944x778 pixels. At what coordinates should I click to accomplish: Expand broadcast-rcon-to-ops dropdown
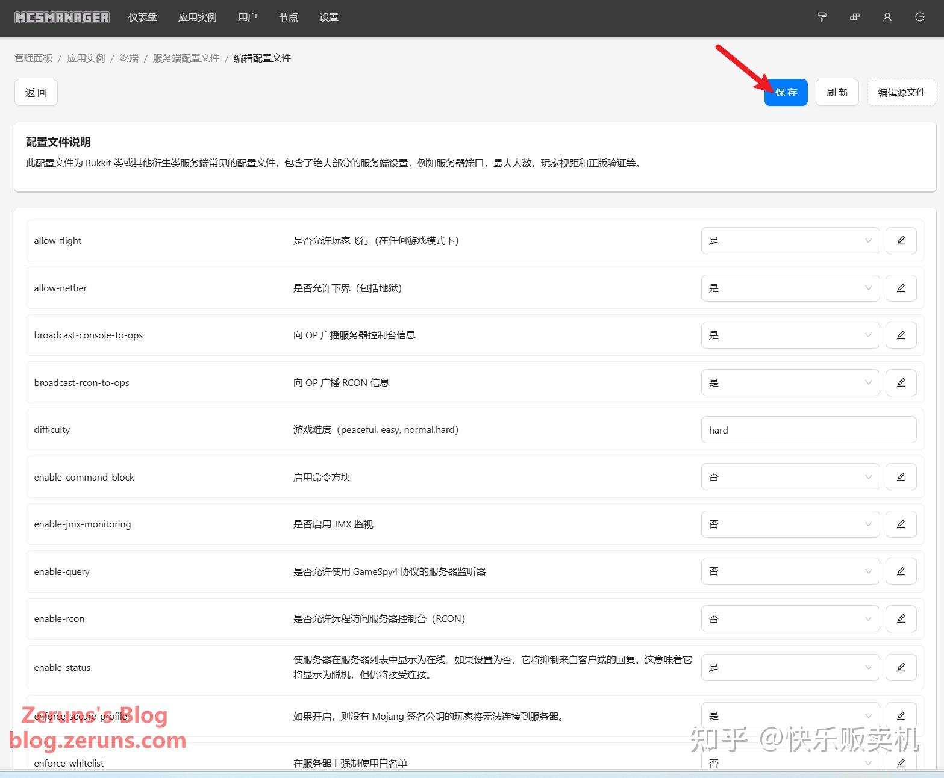click(790, 382)
